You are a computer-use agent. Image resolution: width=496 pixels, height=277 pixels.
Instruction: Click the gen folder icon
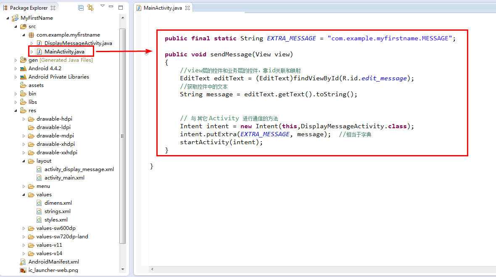click(23, 60)
